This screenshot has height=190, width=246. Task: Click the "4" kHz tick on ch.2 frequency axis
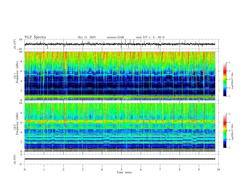22,132
